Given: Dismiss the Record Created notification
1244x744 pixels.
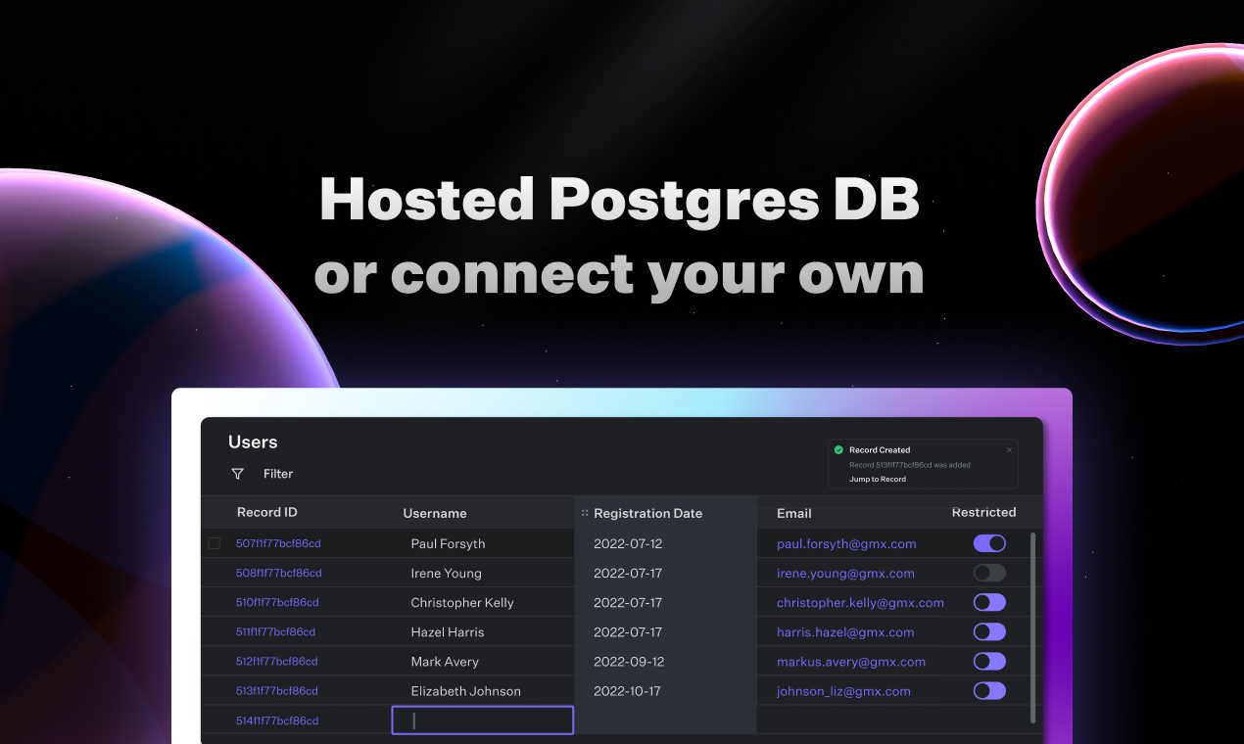Looking at the screenshot, I should pyautogui.click(x=1009, y=450).
